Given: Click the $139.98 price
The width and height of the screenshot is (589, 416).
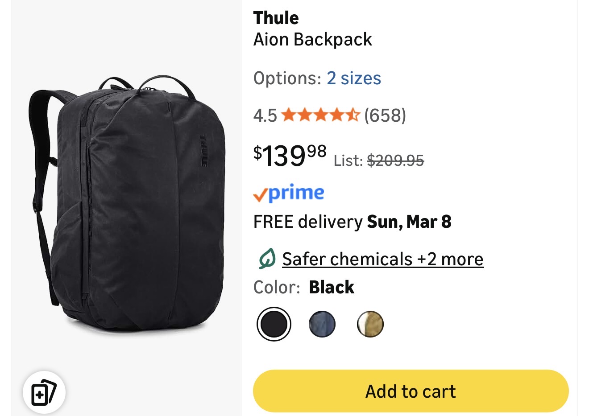Looking at the screenshot, I should pyautogui.click(x=290, y=156).
